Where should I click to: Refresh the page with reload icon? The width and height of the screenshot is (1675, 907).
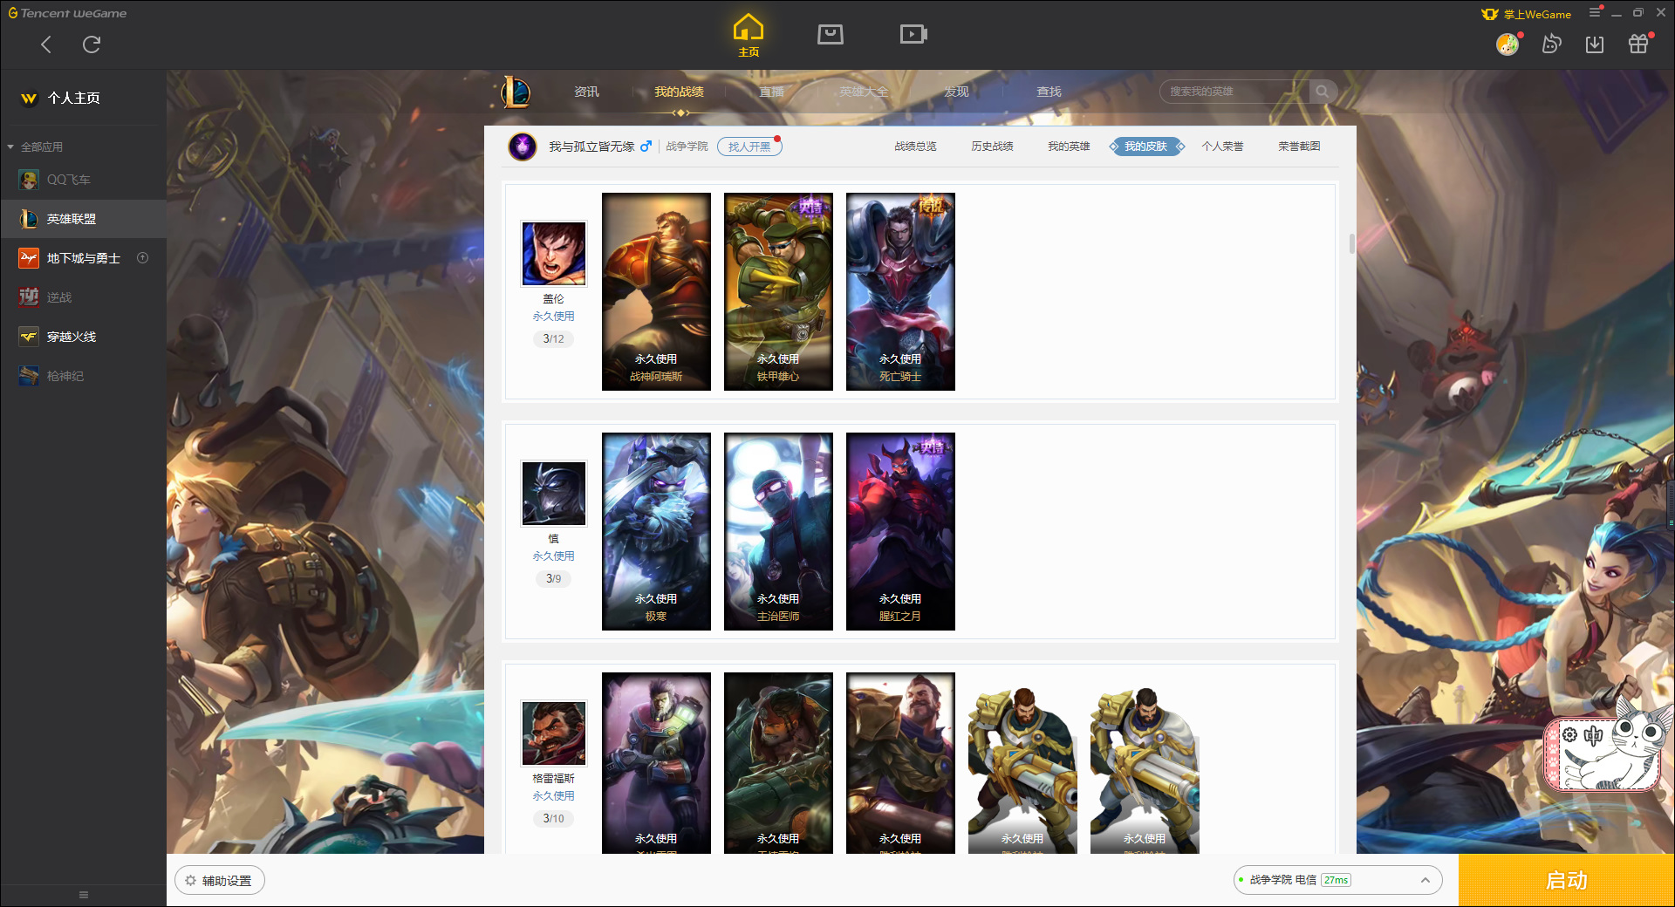tap(92, 44)
